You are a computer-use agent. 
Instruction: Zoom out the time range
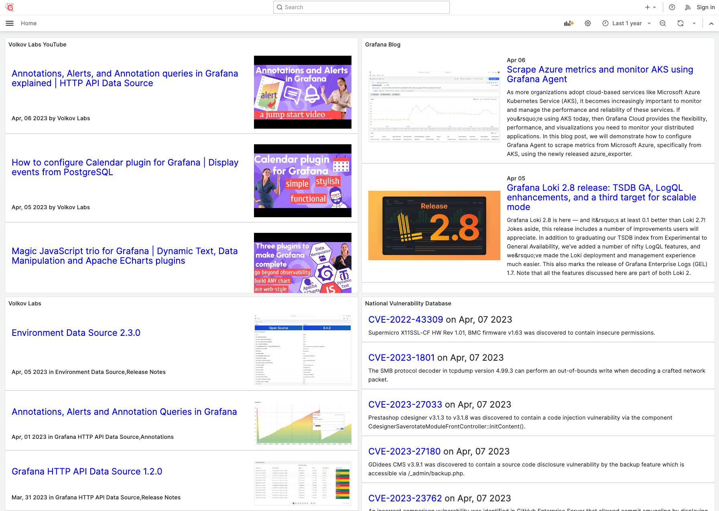pyautogui.click(x=663, y=23)
